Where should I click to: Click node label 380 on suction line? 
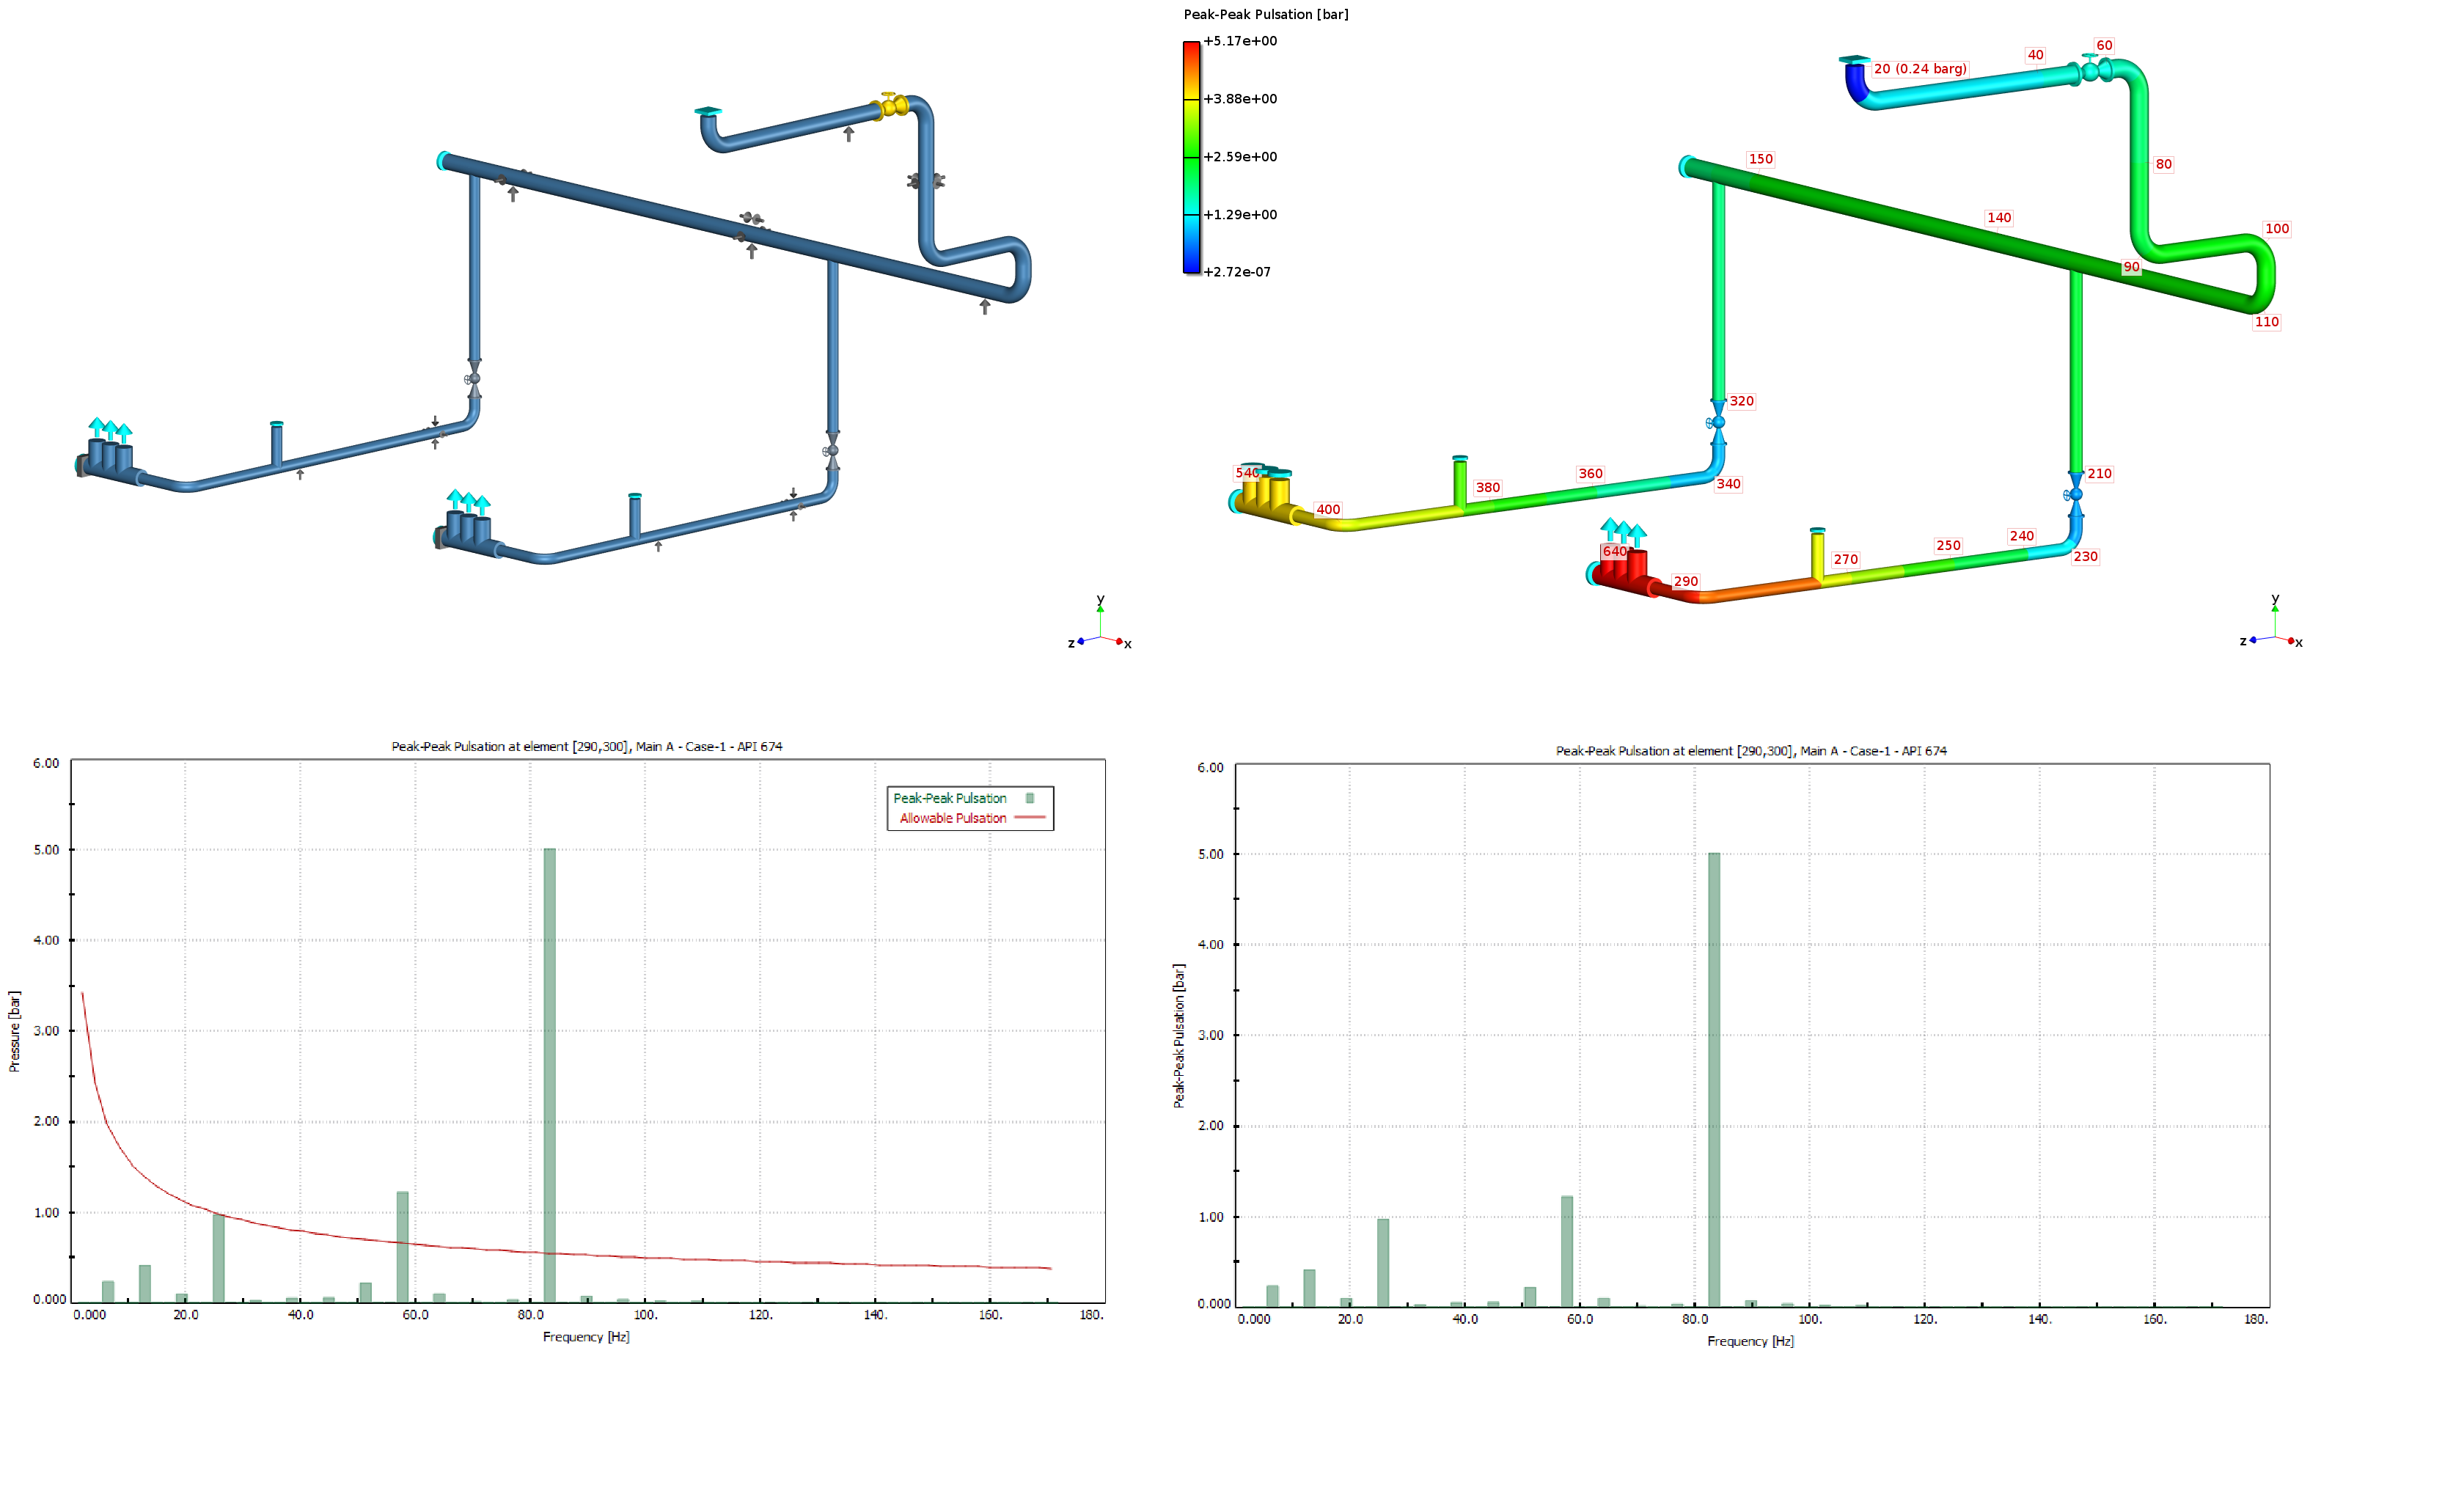[1487, 488]
